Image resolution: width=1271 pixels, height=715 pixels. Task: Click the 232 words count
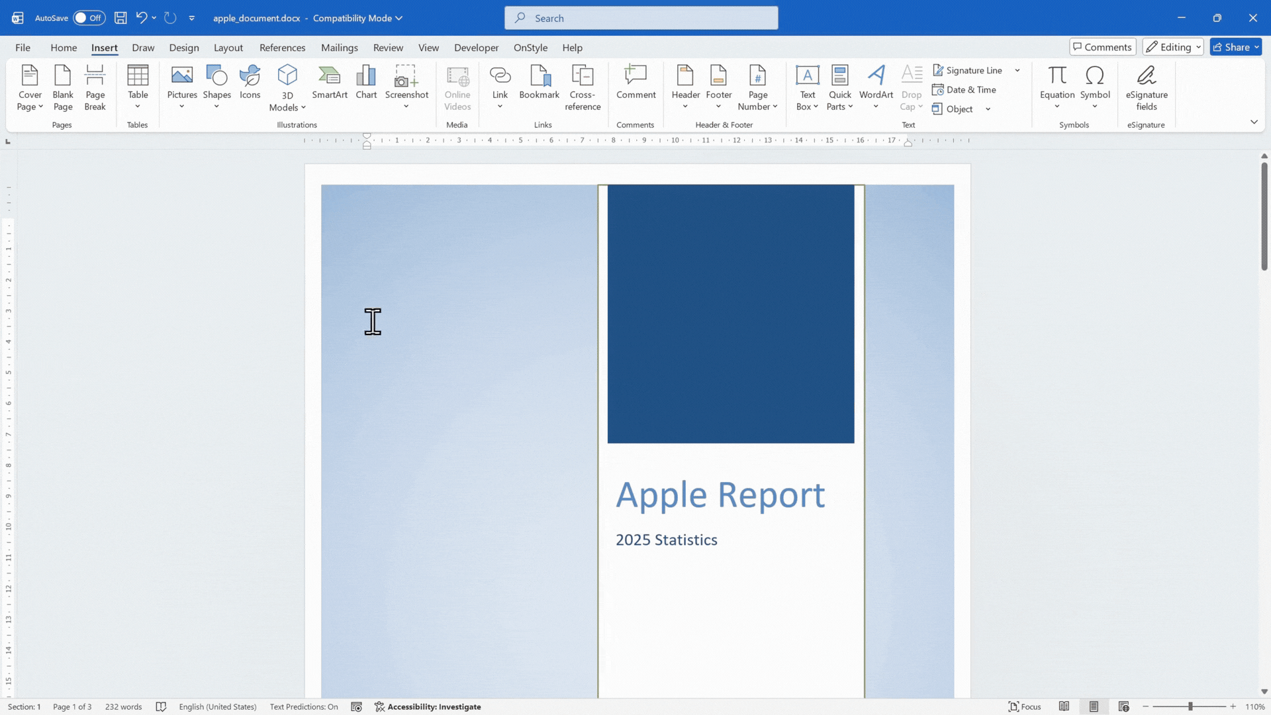coord(123,706)
